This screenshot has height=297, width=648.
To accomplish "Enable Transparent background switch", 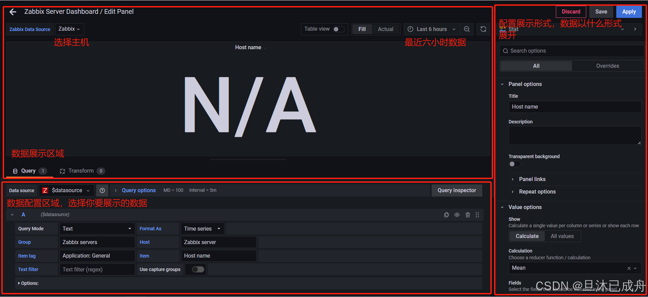I will click(x=515, y=164).
